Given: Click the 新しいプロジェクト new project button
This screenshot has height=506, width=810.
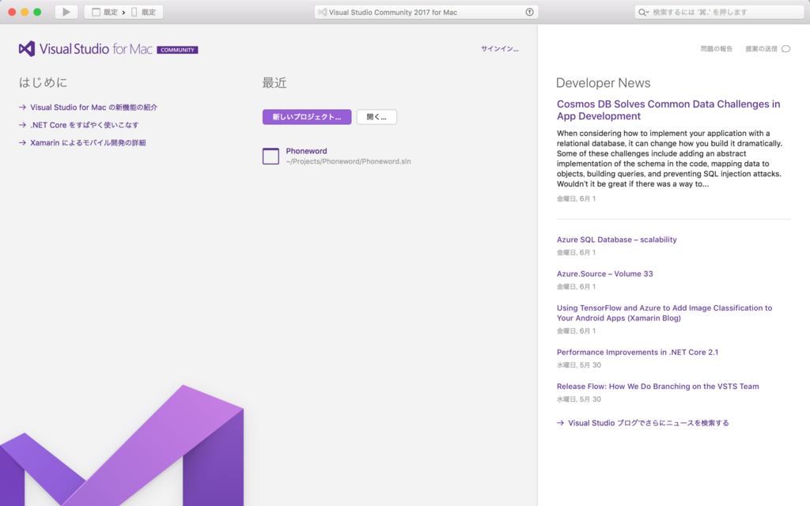Looking at the screenshot, I should 307,117.
